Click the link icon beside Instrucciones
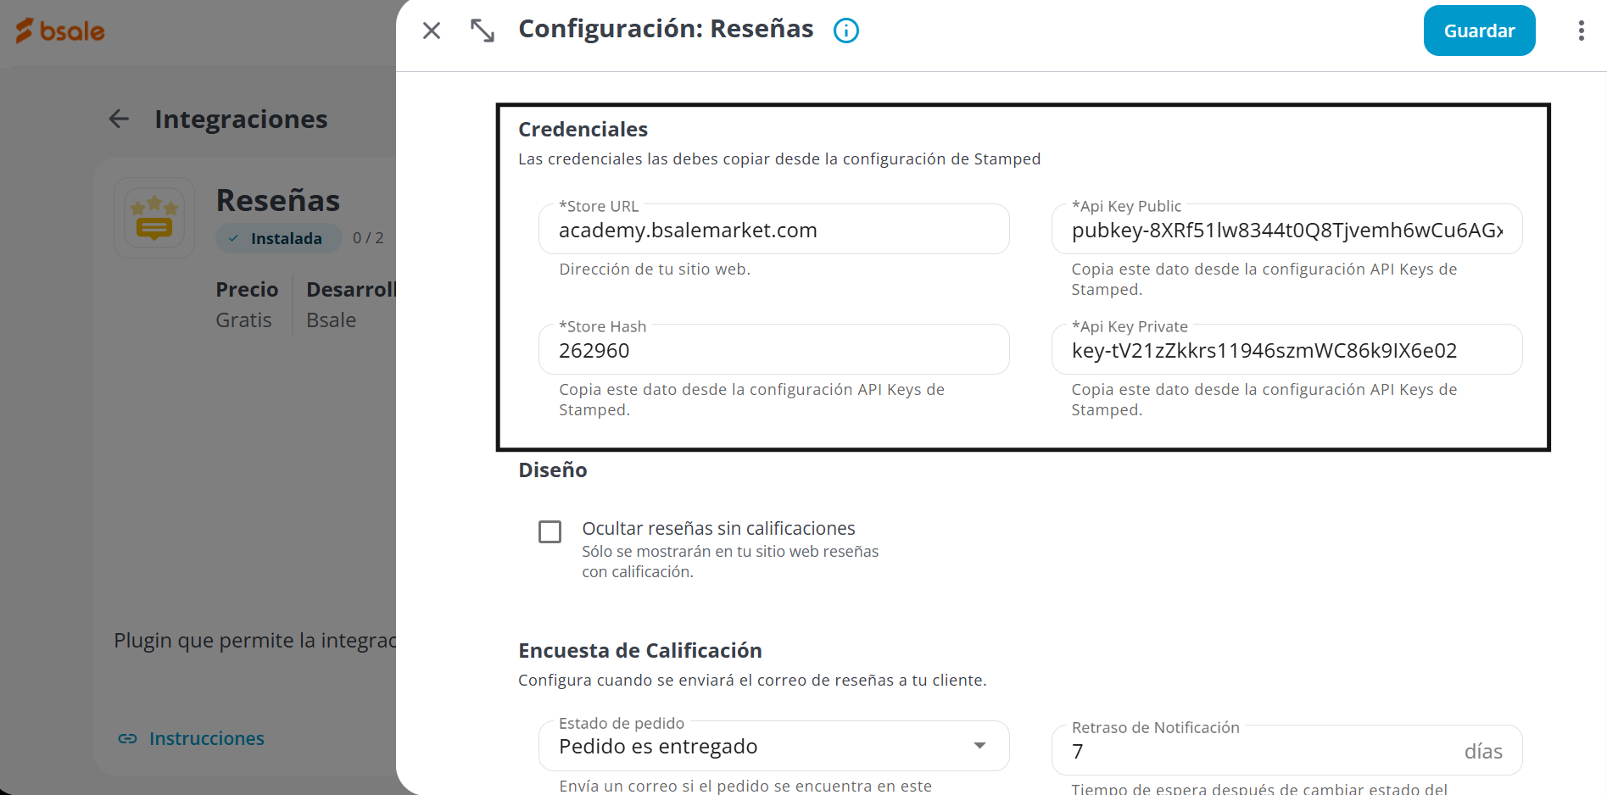1607x795 pixels. click(x=128, y=738)
